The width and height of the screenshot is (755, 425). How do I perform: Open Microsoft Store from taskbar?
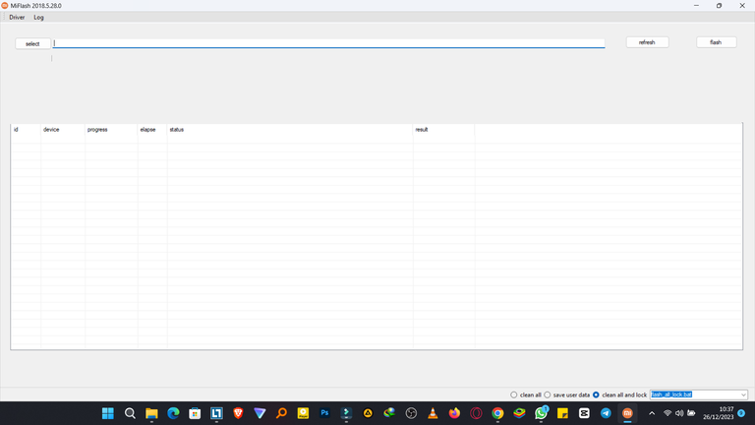pos(195,413)
